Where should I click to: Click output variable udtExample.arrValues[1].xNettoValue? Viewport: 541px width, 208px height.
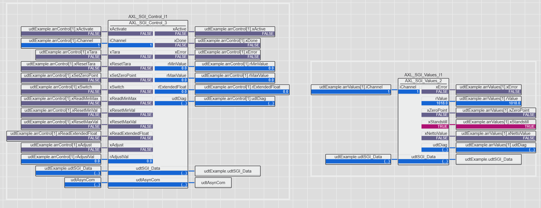click(496, 136)
